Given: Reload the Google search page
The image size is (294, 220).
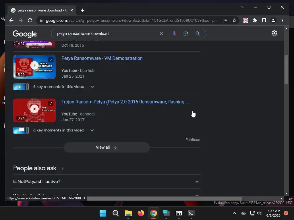Looking at the screenshot, I should [x=30, y=20].
